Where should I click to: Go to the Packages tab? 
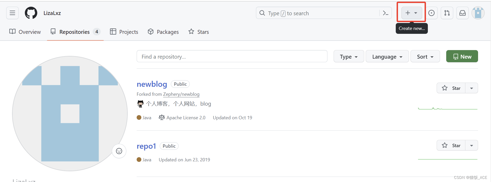(x=163, y=32)
